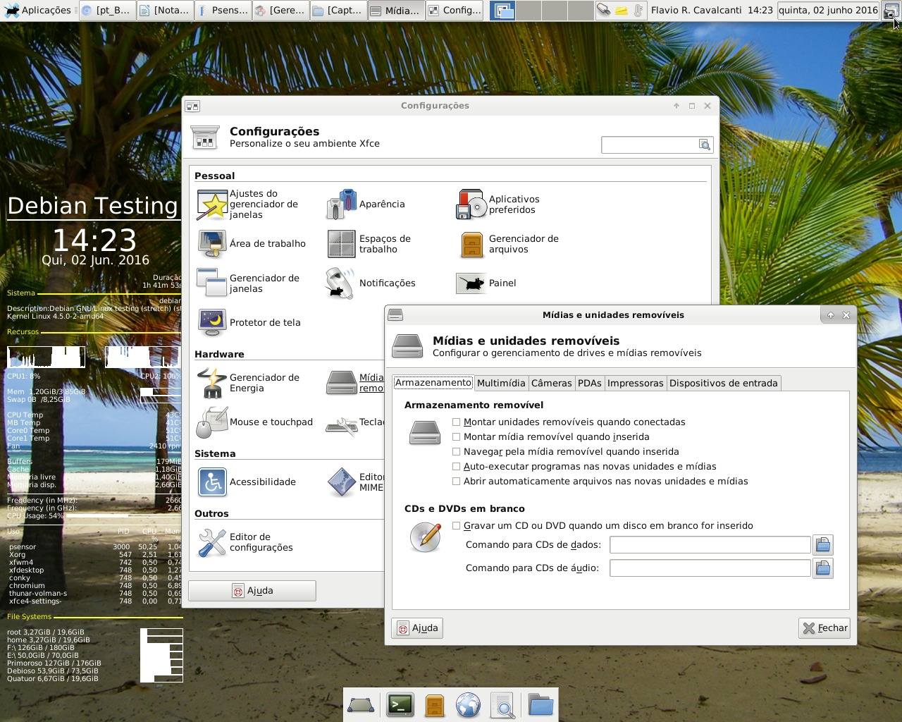Viewport: 902px width, 722px height.
Task: Click Ajuda in the Mídias dialog
Action: [x=417, y=628]
